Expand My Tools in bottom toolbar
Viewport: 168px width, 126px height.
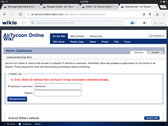tap(10, 124)
